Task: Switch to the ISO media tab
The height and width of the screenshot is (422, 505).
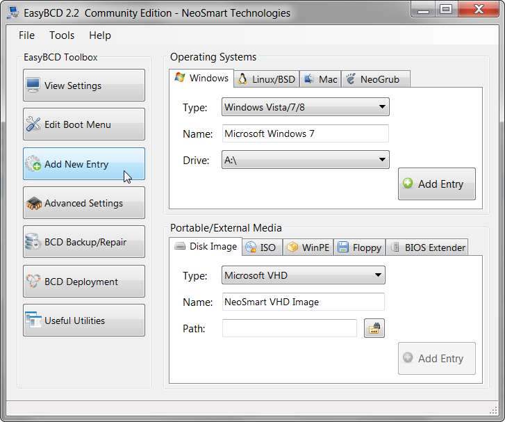Action: [x=262, y=247]
